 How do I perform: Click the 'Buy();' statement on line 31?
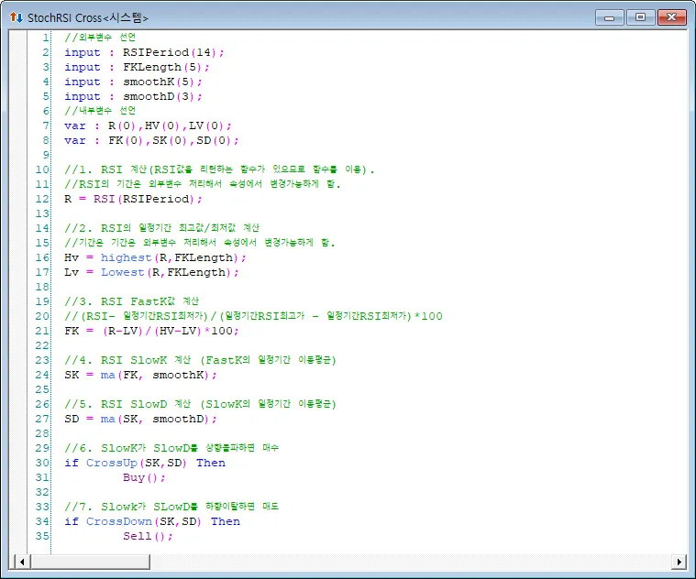click(x=144, y=477)
